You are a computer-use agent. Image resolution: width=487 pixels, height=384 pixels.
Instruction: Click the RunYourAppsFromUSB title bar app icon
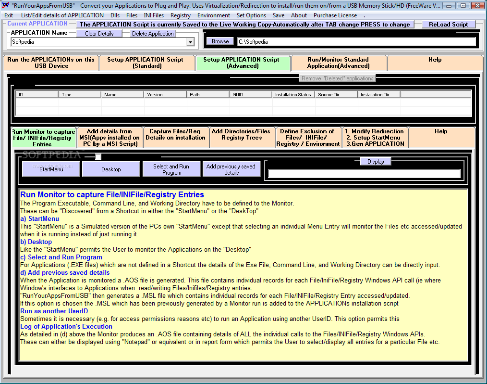tap(5, 5)
